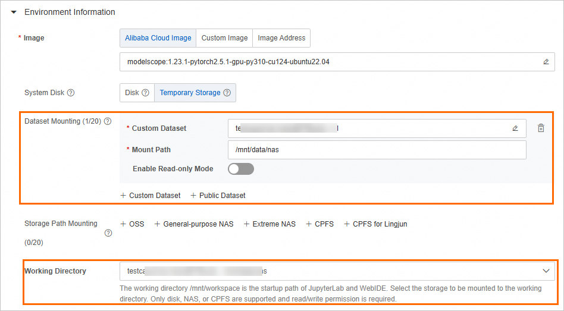Add a Custom Dataset
This screenshot has height=311, width=564.
tap(151, 196)
